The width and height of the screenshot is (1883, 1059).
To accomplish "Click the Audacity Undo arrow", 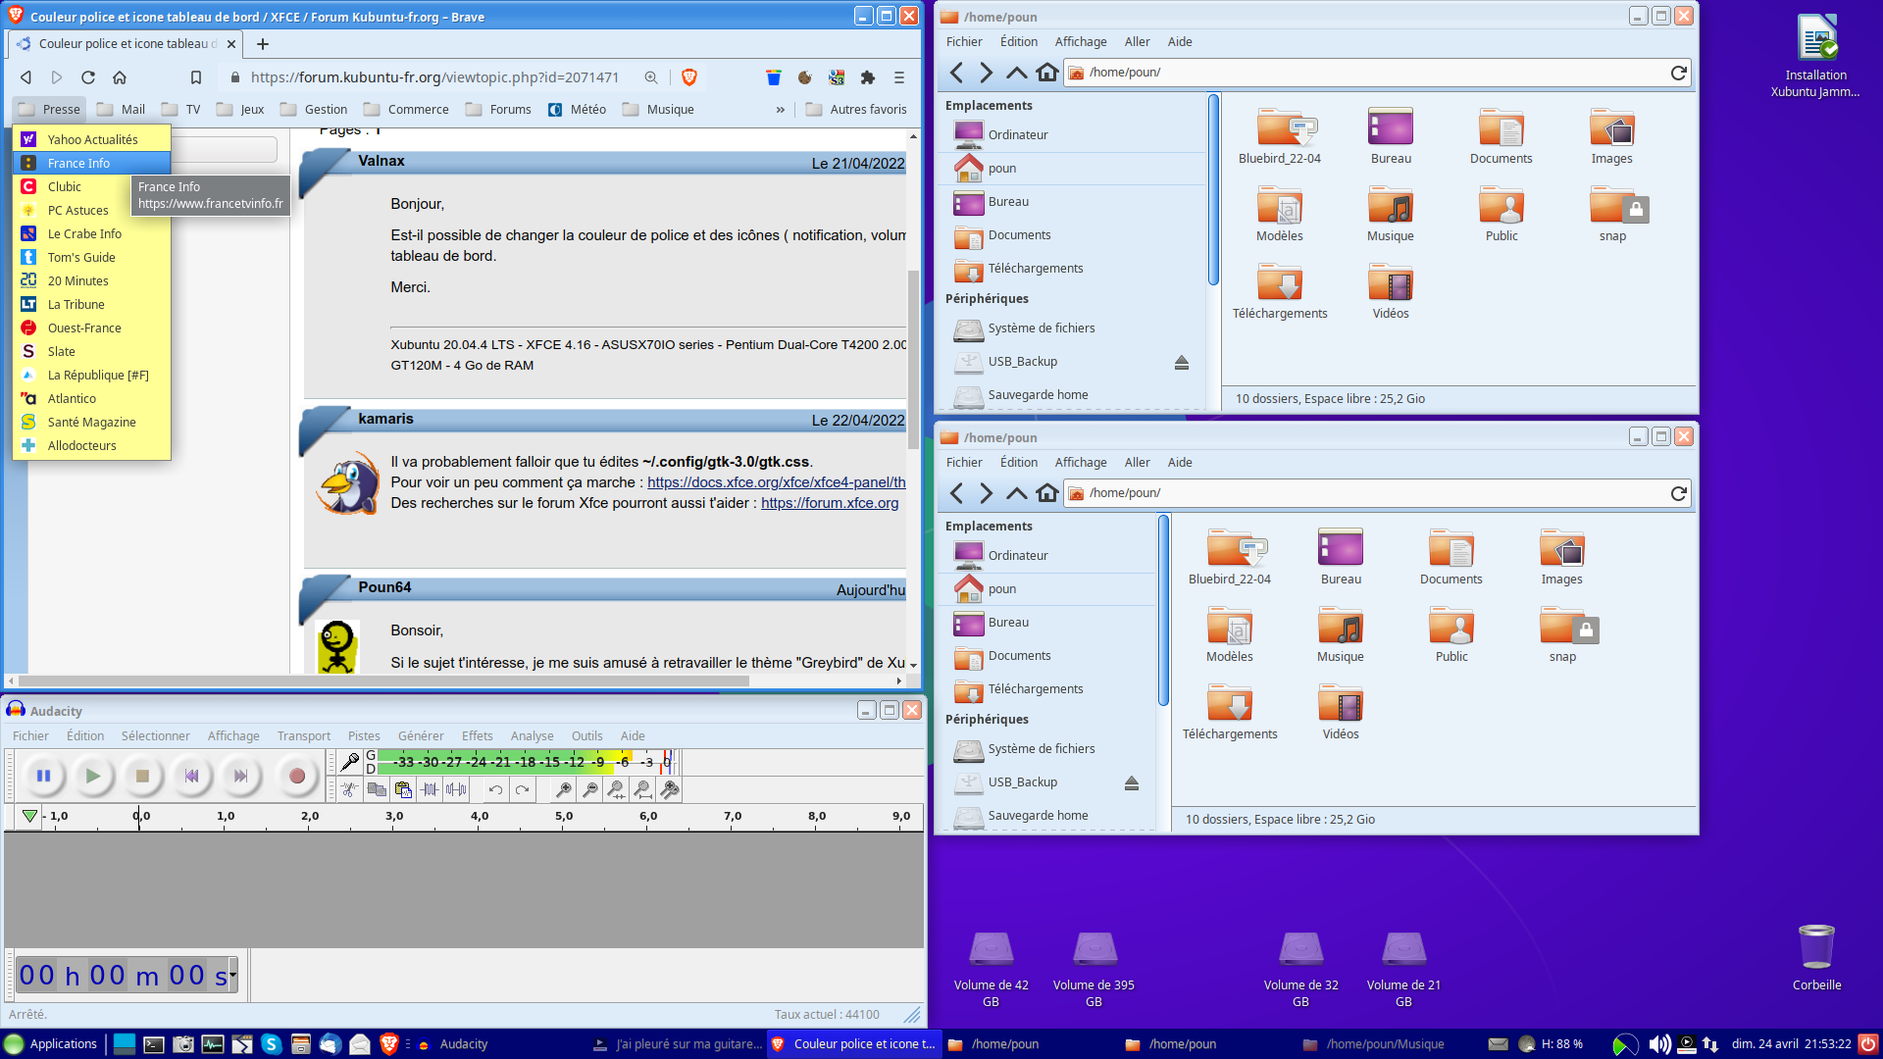I will (495, 789).
